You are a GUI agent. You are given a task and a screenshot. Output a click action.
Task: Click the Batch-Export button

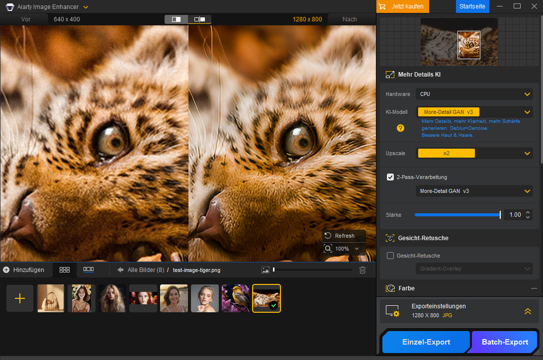tap(505, 342)
